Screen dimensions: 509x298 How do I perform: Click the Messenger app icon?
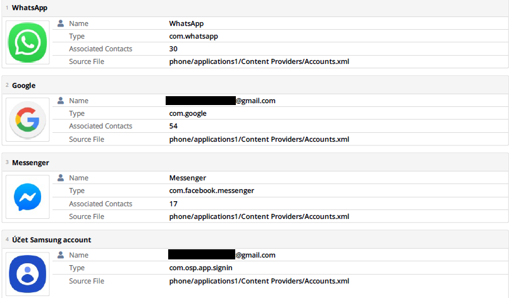point(28,197)
